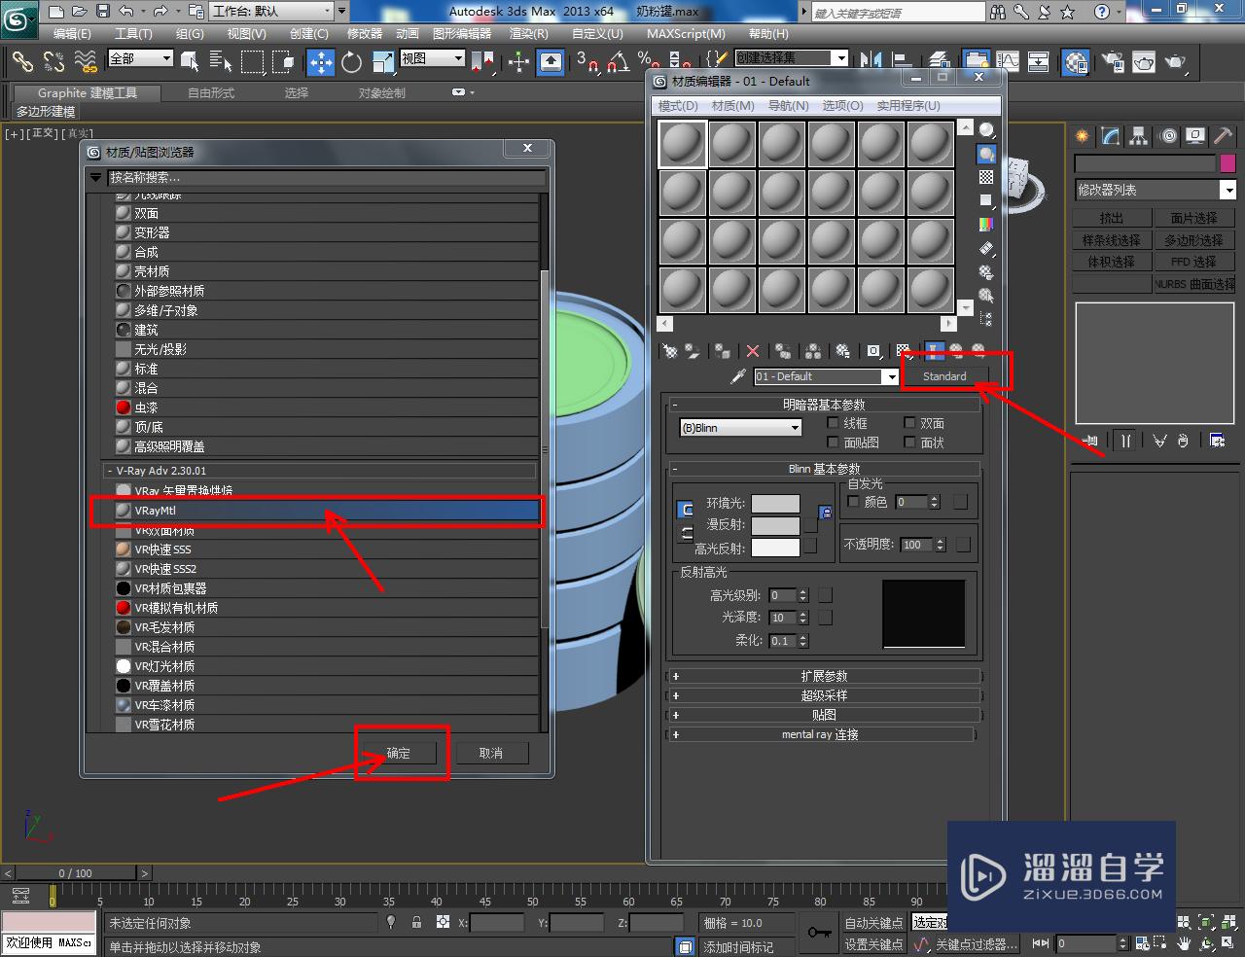
Task: Click the 漫反射 diffuse color swatch
Action: pos(775,525)
